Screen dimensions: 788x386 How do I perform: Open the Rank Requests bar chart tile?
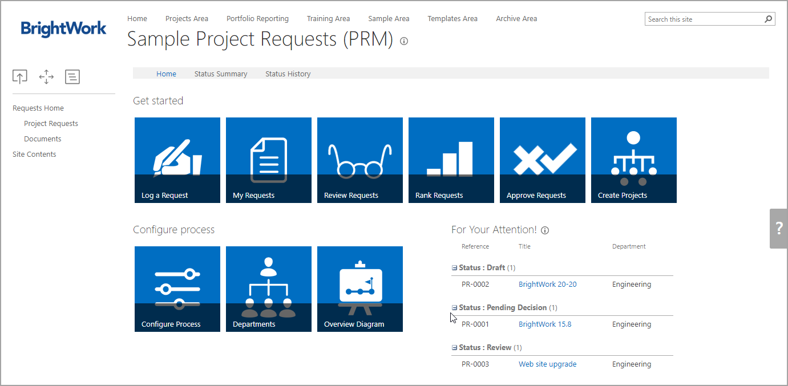(451, 160)
